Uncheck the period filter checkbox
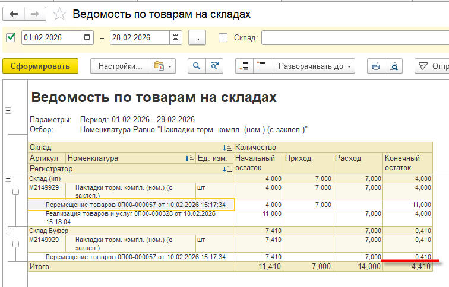The width and height of the screenshot is (449, 287). (x=11, y=37)
